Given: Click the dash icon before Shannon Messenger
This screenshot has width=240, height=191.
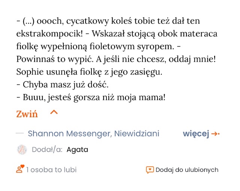Looking at the screenshot, I should click(20, 134).
